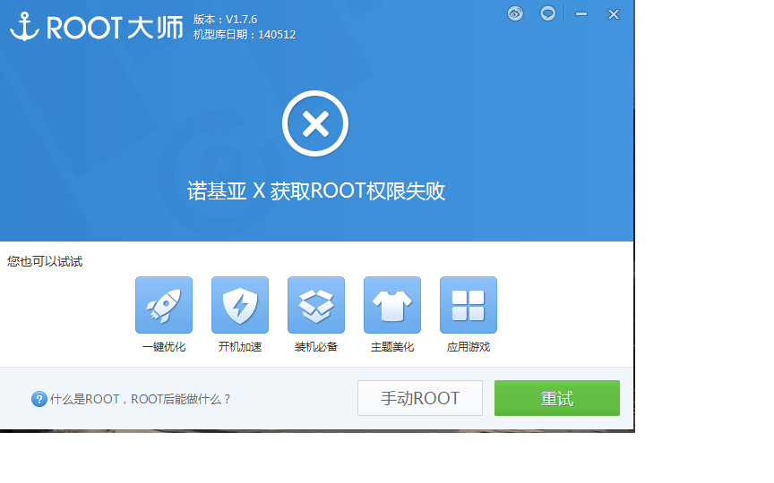This screenshot has height=483, width=774.
Task: Click the label 您也可以试试
Action: (x=45, y=261)
